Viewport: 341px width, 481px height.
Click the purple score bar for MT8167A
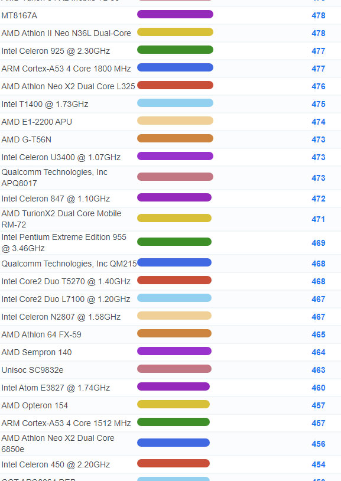(x=175, y=14)
